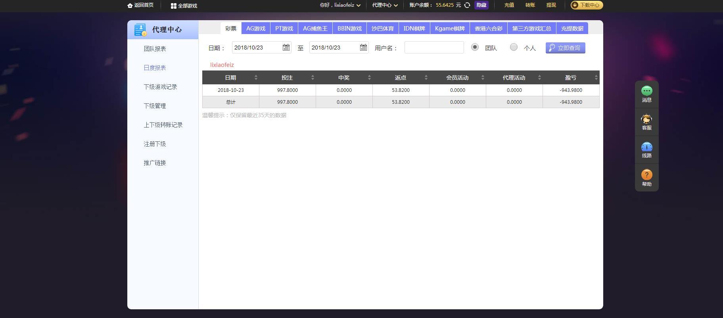Screen dimensions: 723x318
Task: Sort table by 日期 column arrows
Action: click(256, 78)
